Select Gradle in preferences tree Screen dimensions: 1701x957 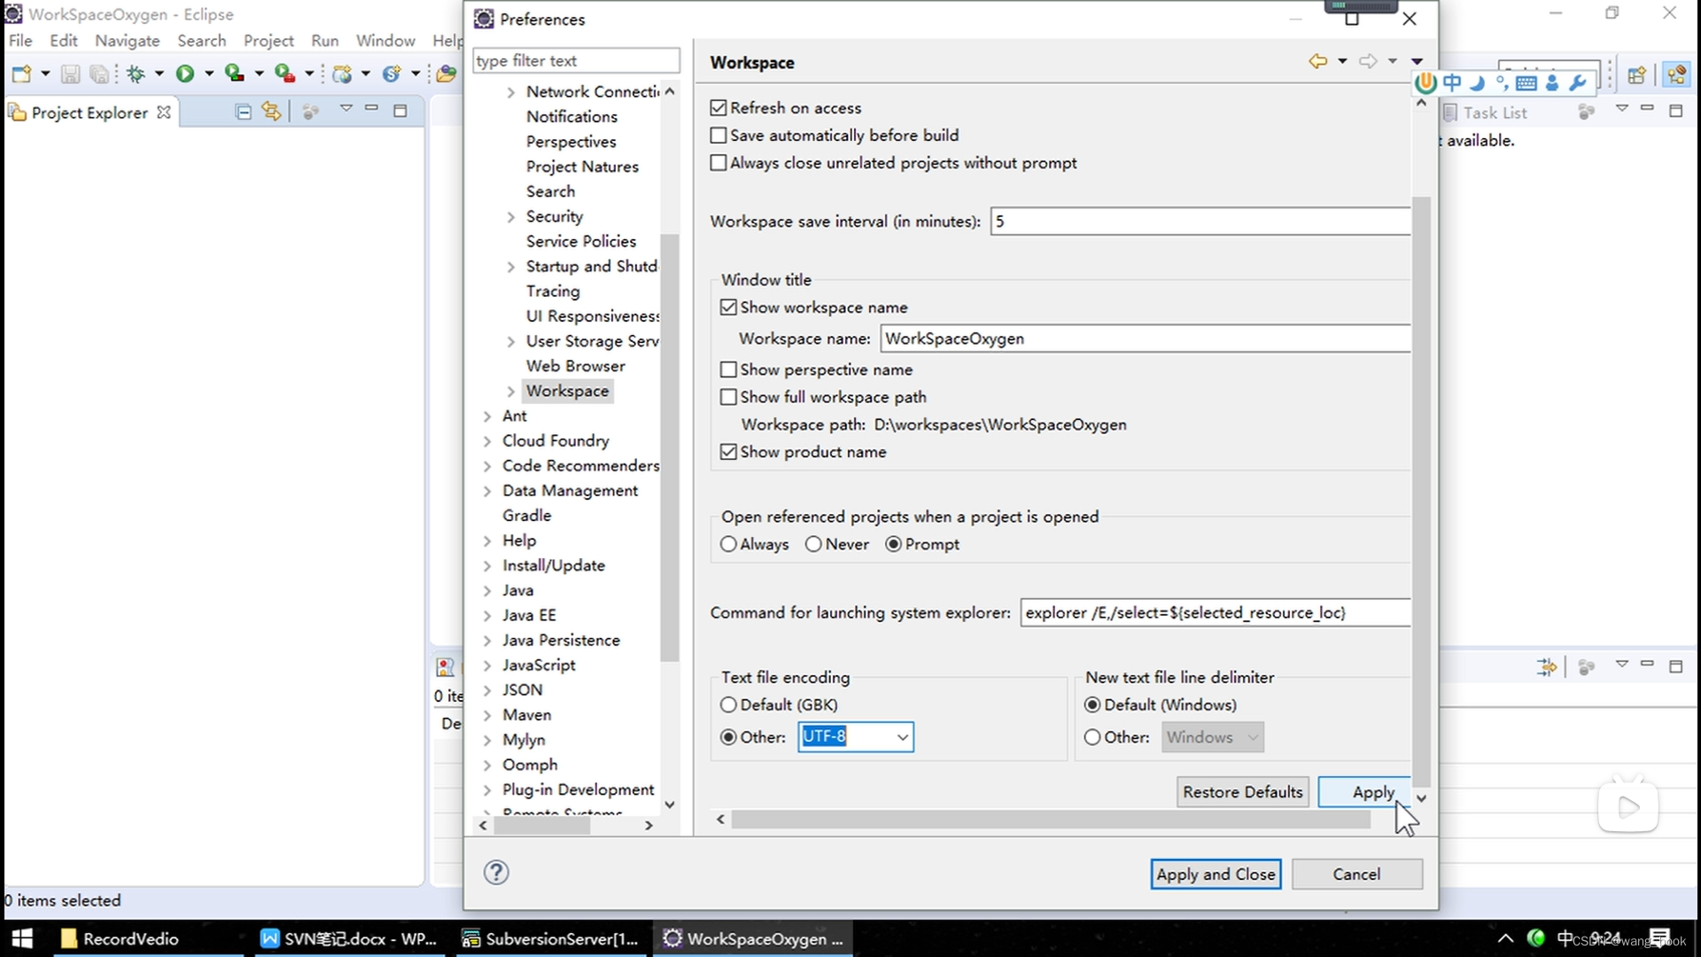click(x=526, y=516)
